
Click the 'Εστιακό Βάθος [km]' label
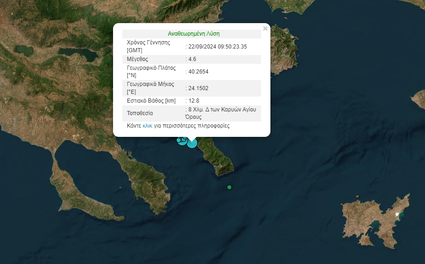point(151,100)
